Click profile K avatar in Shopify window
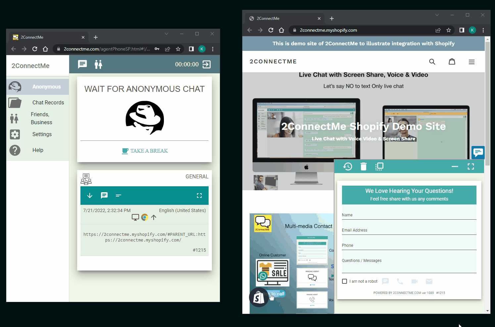 pos(472,30)
